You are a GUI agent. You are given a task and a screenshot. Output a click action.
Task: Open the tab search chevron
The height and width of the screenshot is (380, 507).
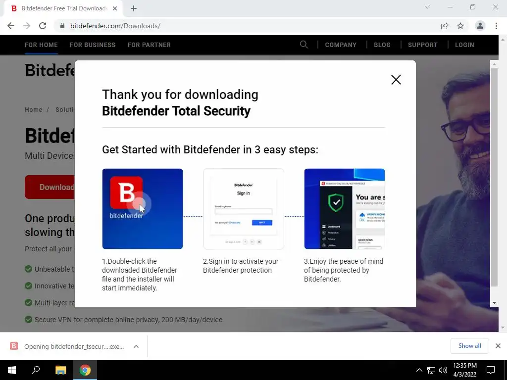click(427, 7)
